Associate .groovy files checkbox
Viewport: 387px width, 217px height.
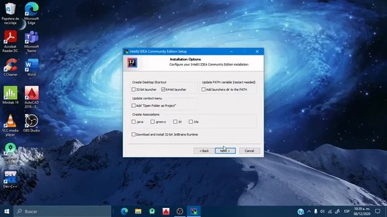point(152,122)
